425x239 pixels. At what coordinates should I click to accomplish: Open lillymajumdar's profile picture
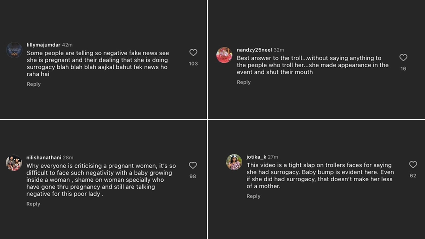(x=15, y=50)
